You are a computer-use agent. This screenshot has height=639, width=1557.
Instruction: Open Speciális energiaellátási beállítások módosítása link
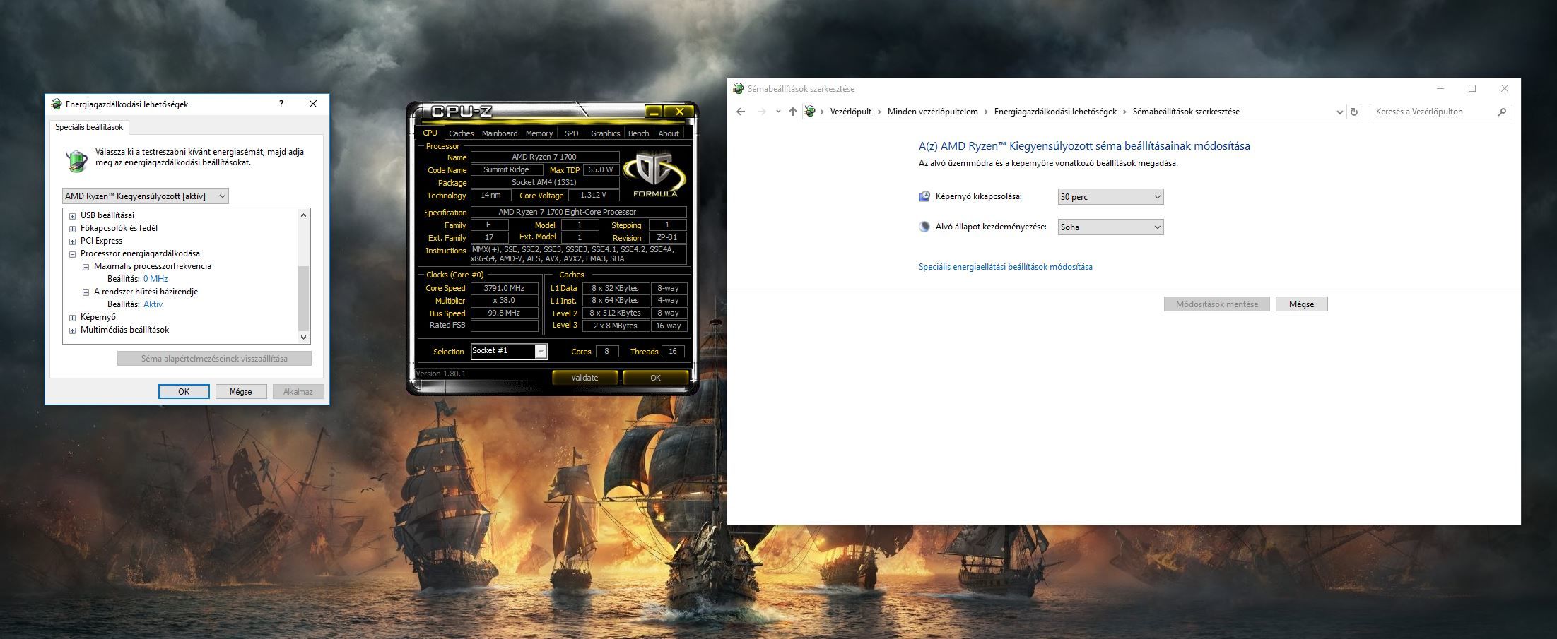(x=1005, y=267)
